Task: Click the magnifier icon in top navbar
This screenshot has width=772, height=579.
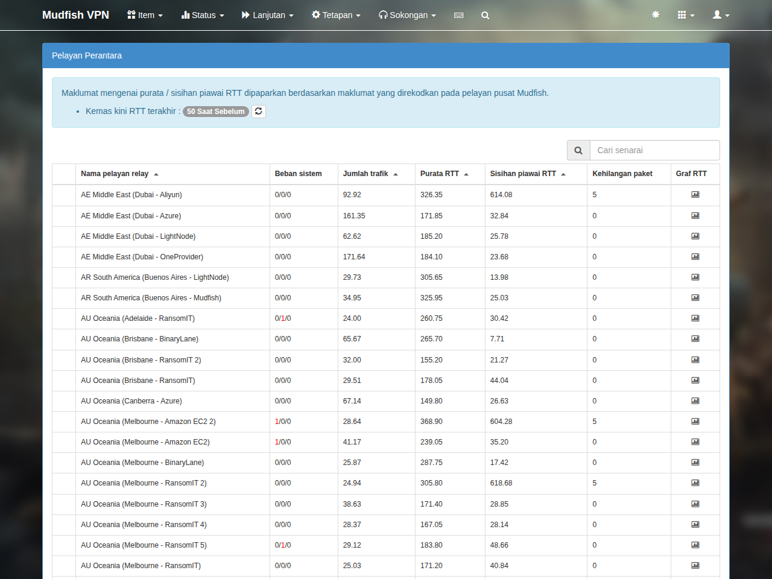Action: click(486, 16)
